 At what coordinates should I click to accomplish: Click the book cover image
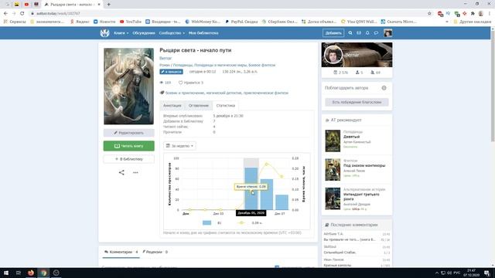point(129,86)
